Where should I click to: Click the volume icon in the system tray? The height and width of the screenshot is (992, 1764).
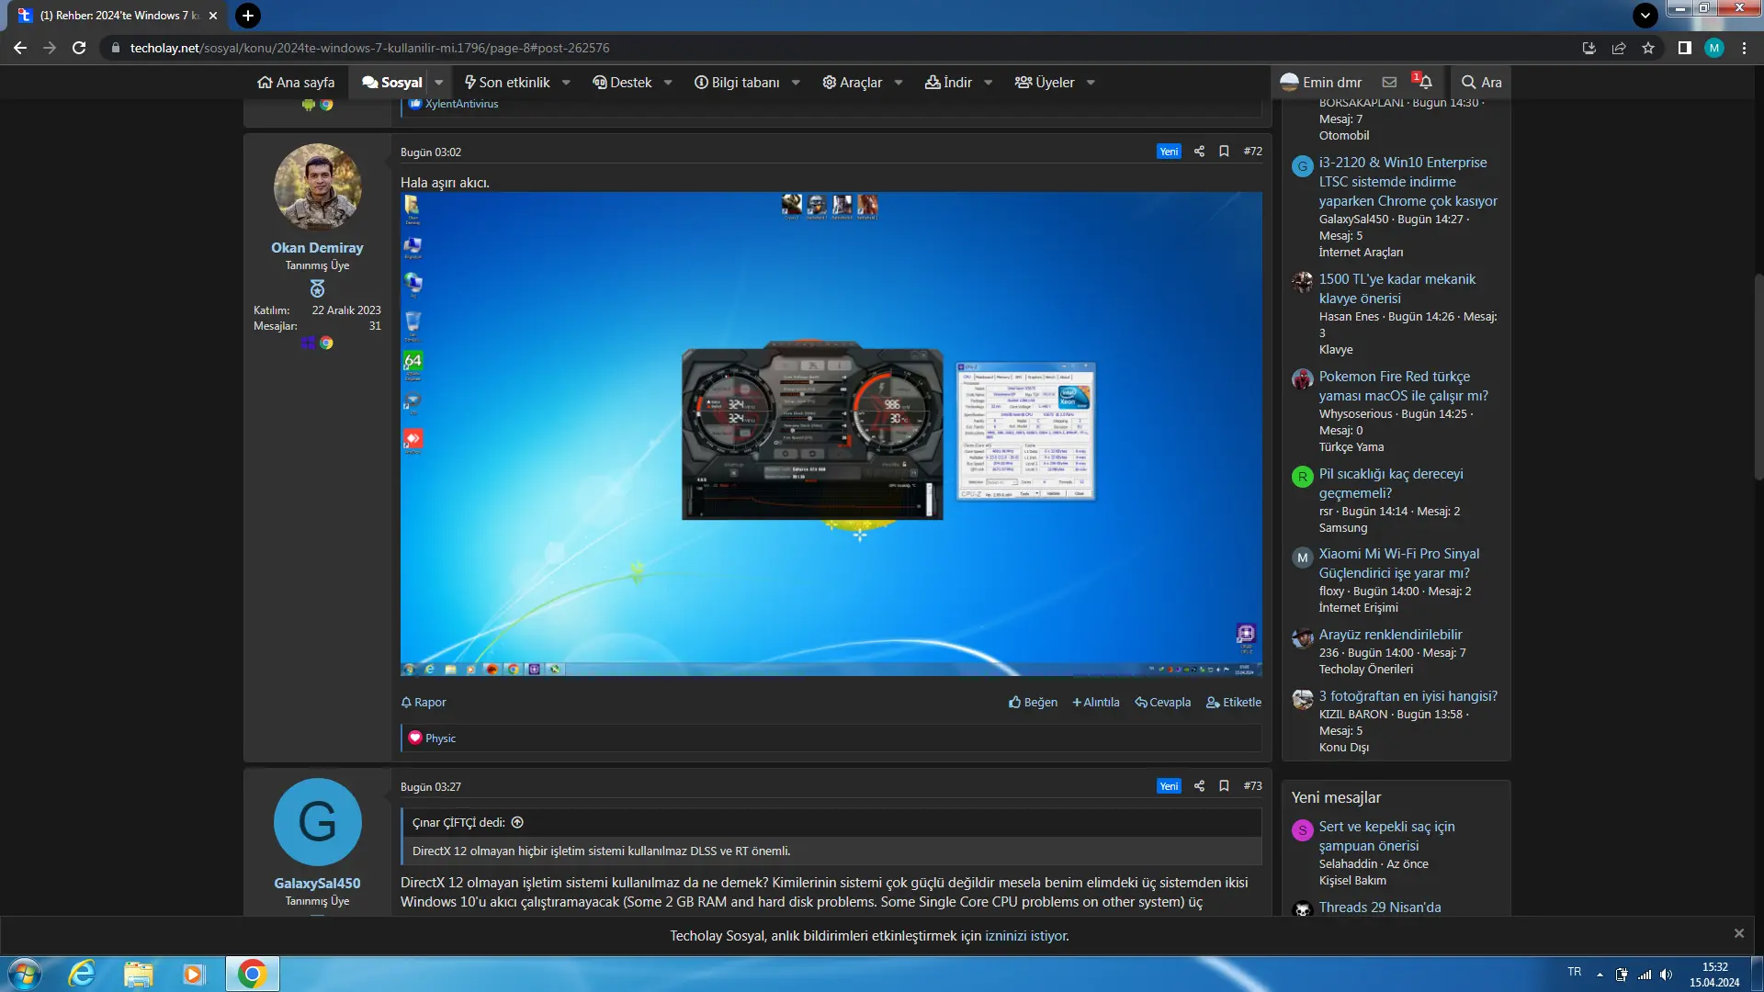click(1666, 975)
